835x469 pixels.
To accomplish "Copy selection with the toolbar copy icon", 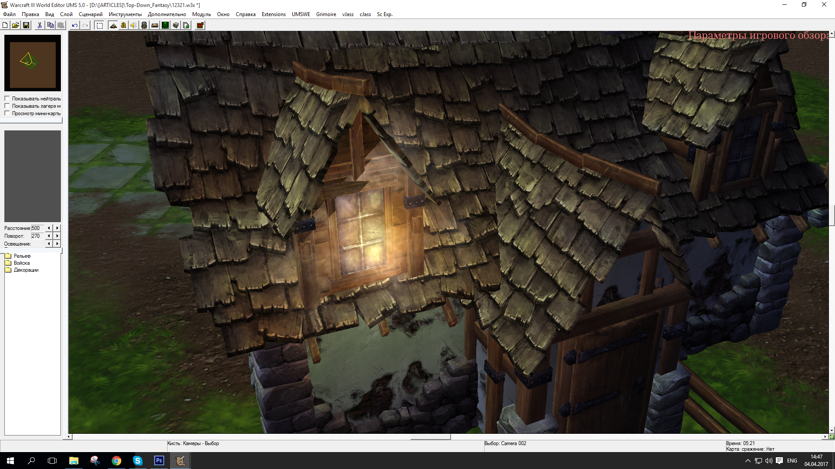I will click(x=50, y=25).
